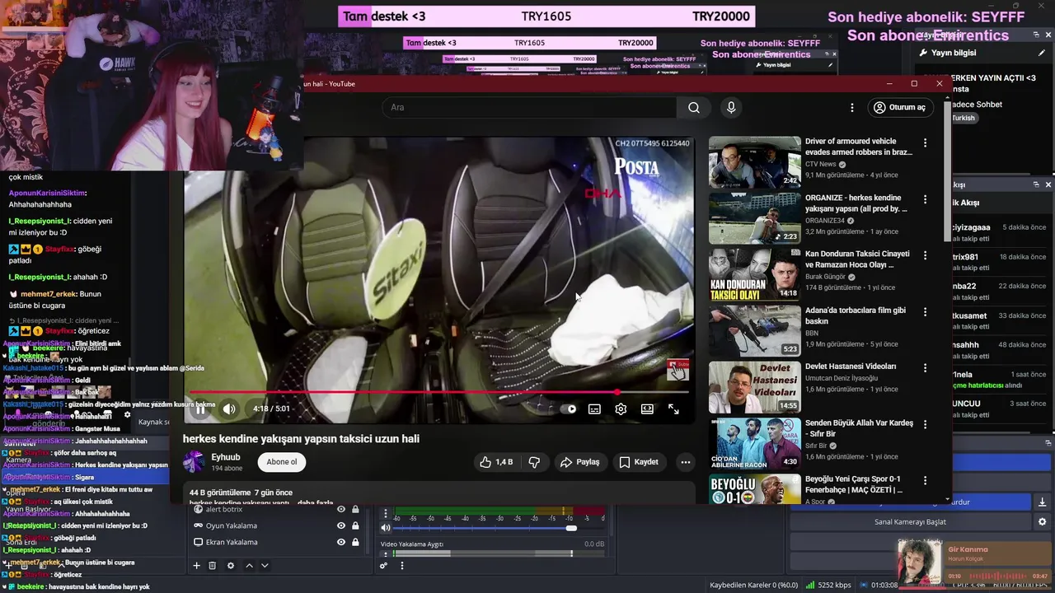Viewport: 1055px width, 593px height.
Task: Open options menu for Devlet Hastanesi video
Action: 925,368
